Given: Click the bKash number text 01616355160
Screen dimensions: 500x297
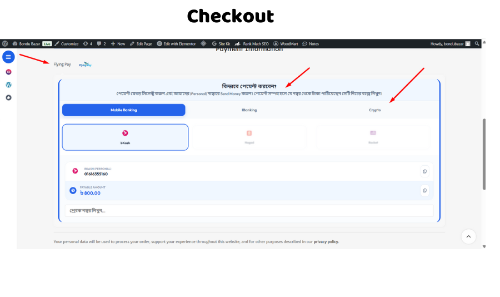Looking at the screenshot, I should 96,174.
